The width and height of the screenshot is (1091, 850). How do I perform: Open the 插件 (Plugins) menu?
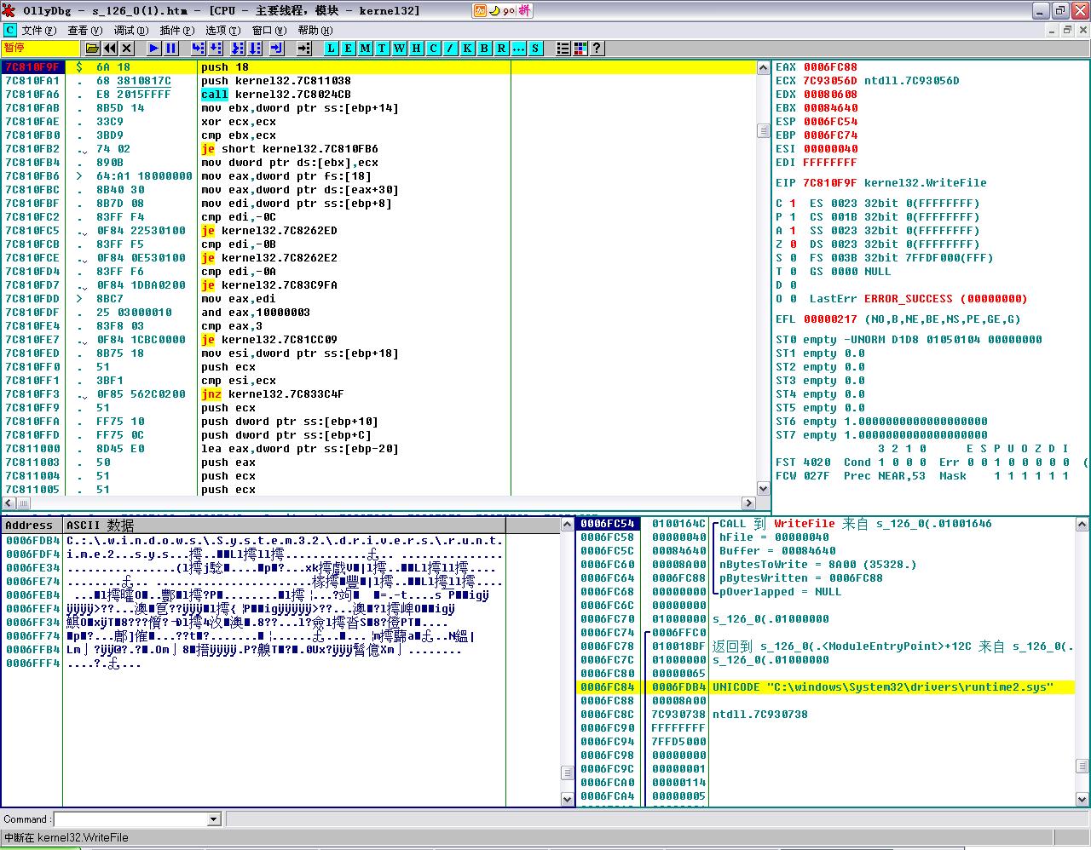(x=176, y=31)
